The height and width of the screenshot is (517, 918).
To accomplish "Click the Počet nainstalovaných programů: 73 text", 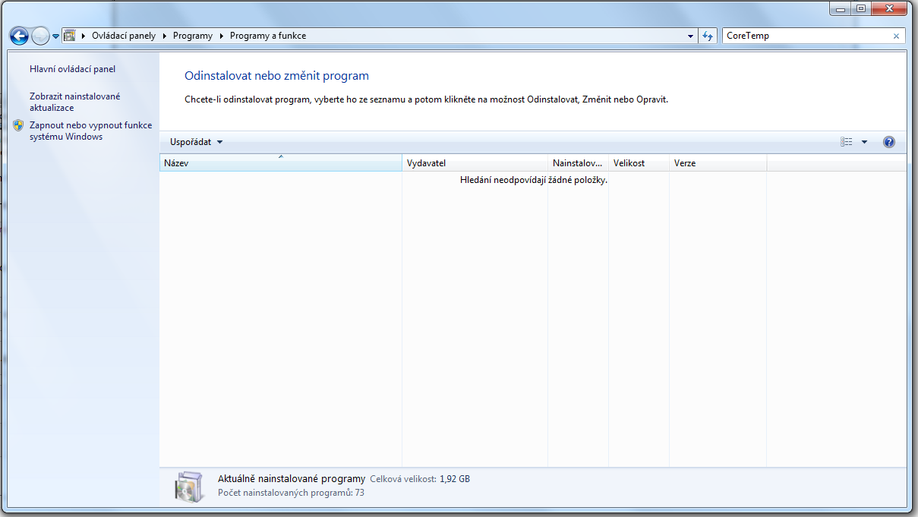I will click(291, 493).
